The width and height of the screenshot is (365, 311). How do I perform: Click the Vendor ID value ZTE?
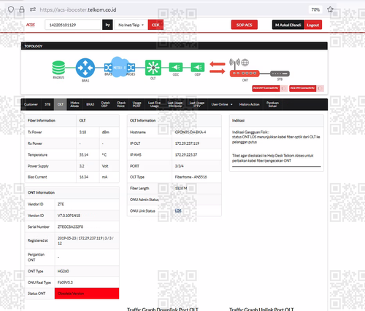point(61,204)
